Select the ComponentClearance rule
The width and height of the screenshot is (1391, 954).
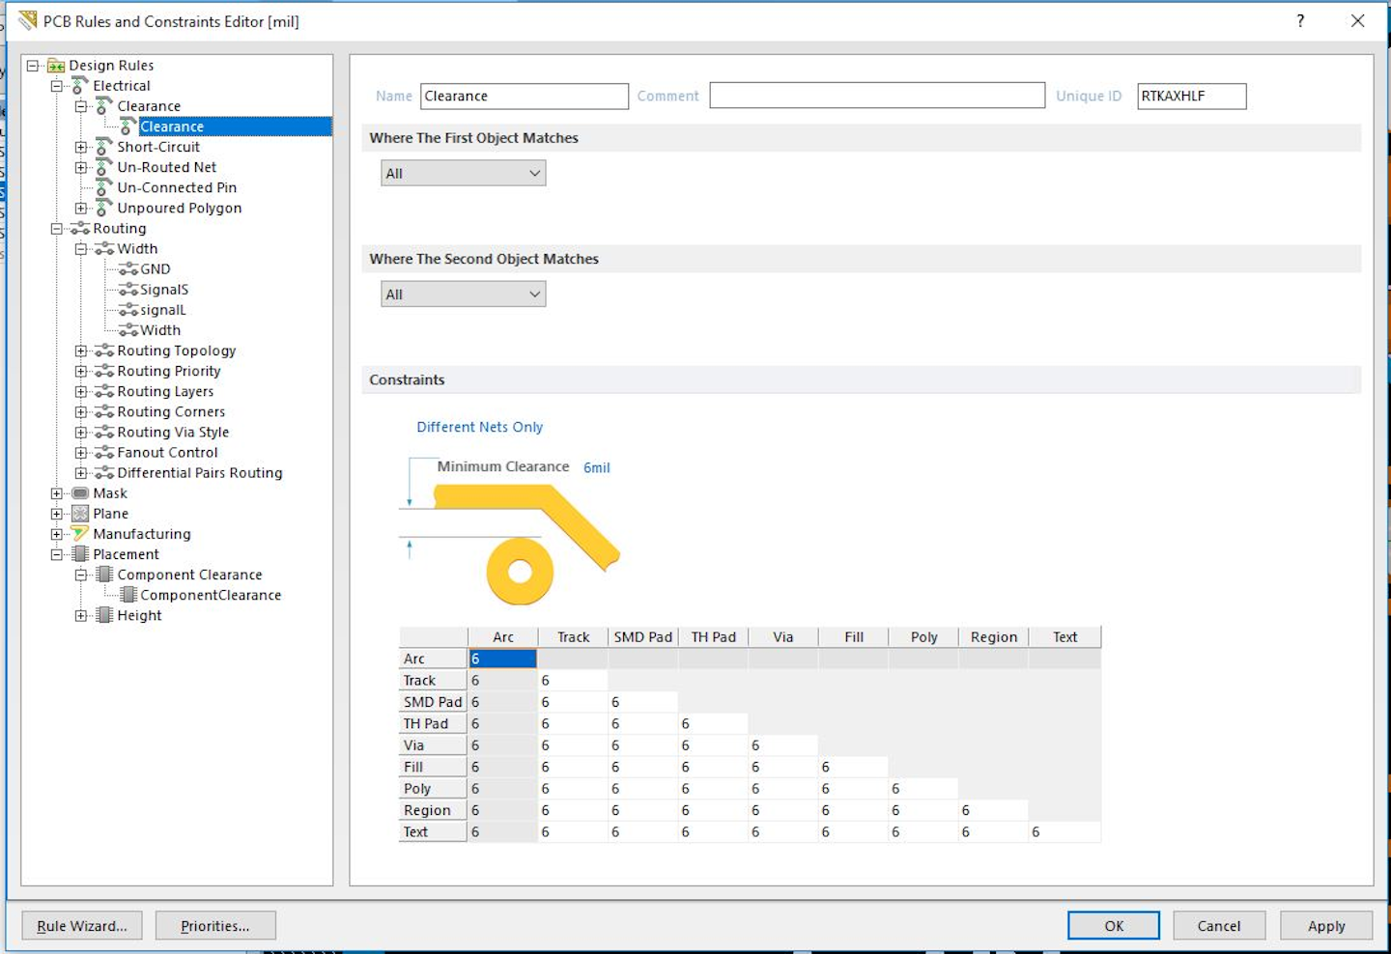(210, 595)
